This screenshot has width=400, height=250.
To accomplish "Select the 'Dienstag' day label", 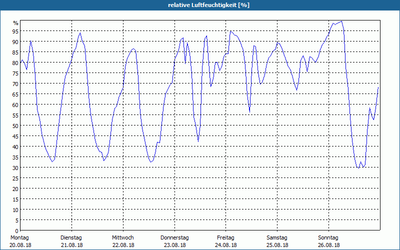I will coord(71,238).
